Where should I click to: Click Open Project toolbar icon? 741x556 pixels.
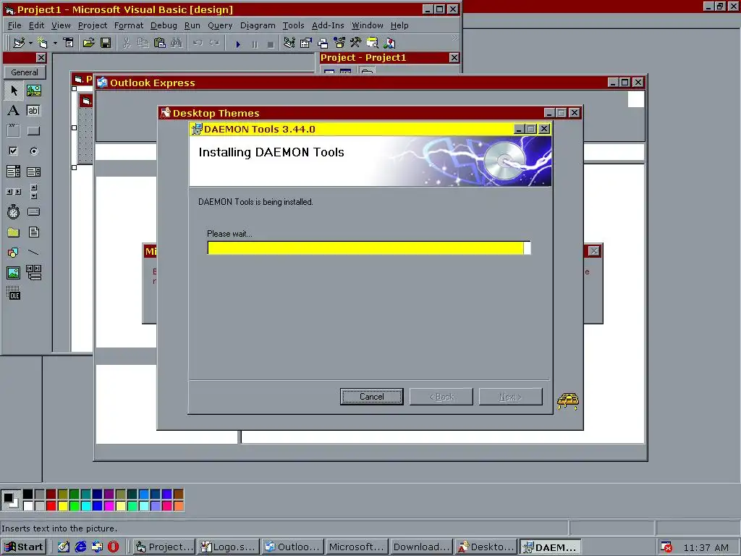click(x=88, y=43)
